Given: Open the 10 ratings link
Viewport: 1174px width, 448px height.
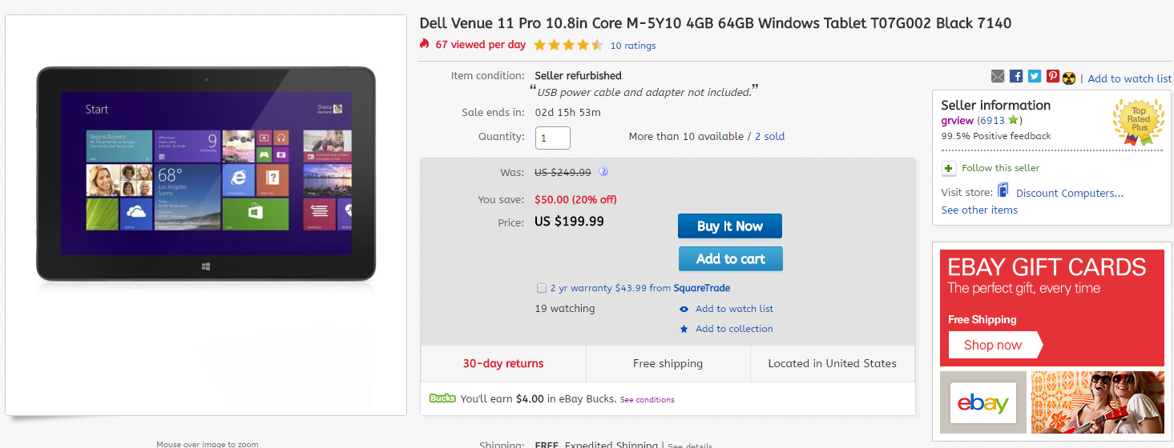Looking at the screenshot, I should (633, 46).
